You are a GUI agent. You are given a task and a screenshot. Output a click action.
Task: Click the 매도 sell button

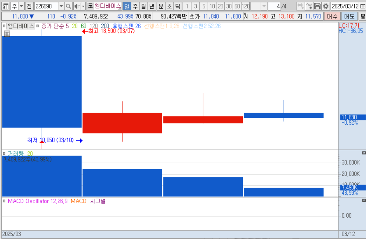click(349, 16)
